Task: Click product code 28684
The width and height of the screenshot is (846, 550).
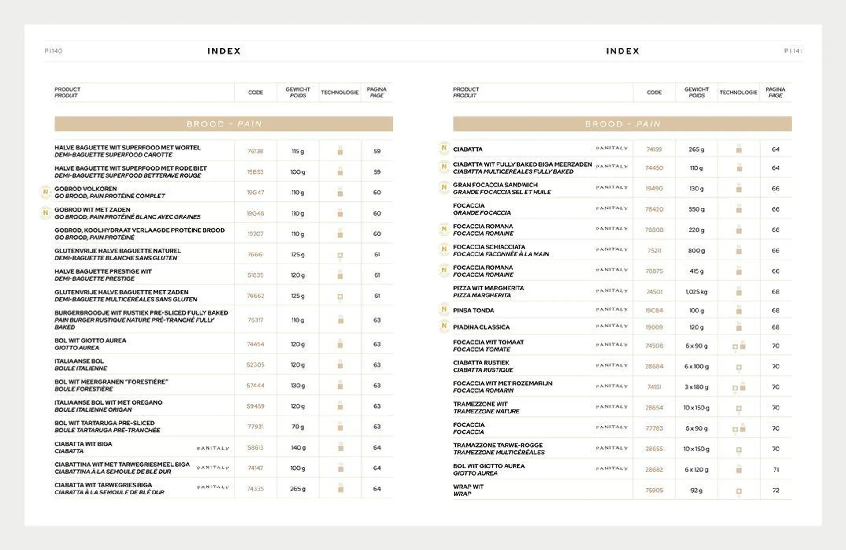Action: pos(654,367)
